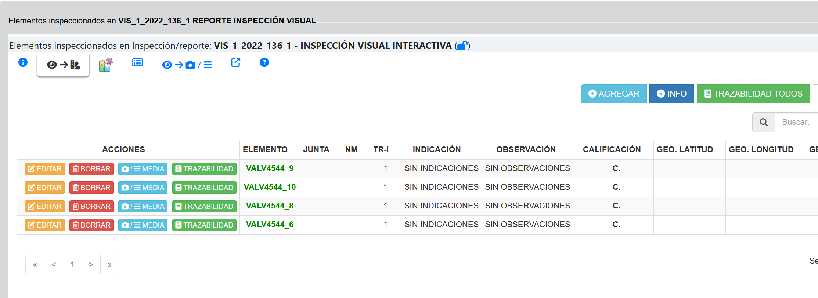Jump to last page with » button
818x298 pixels.
110,265
